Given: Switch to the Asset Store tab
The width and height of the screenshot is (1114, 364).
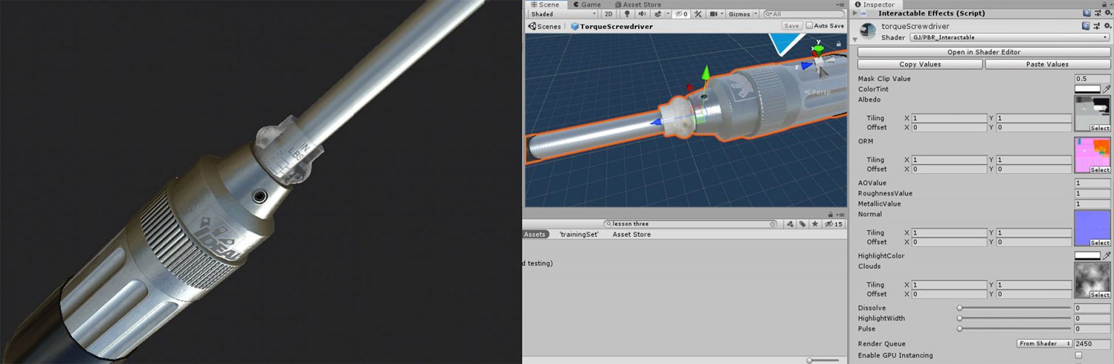Looking at the screenshot, I should (637, 4).
